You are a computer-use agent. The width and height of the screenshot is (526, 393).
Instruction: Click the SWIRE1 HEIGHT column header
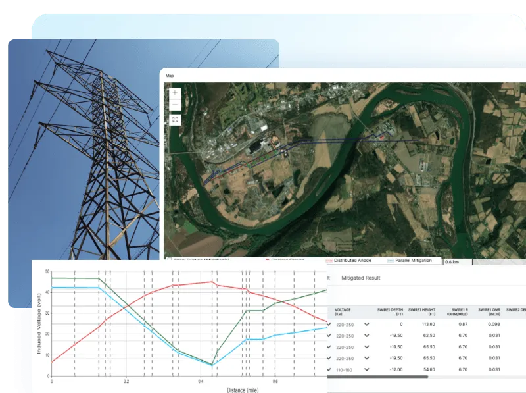coord(421,311)
